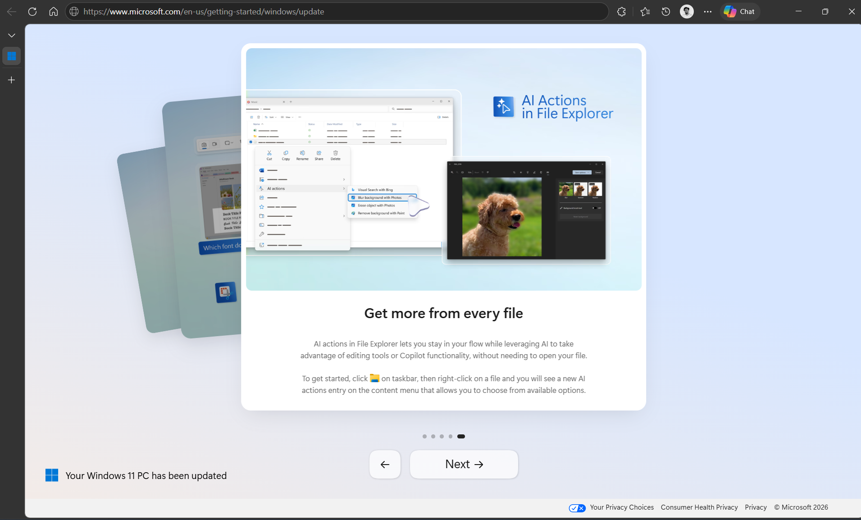Click the site icon in the address bar
Image resolution: width=861 pixels, height=520 pixels.
click(73, 11)
